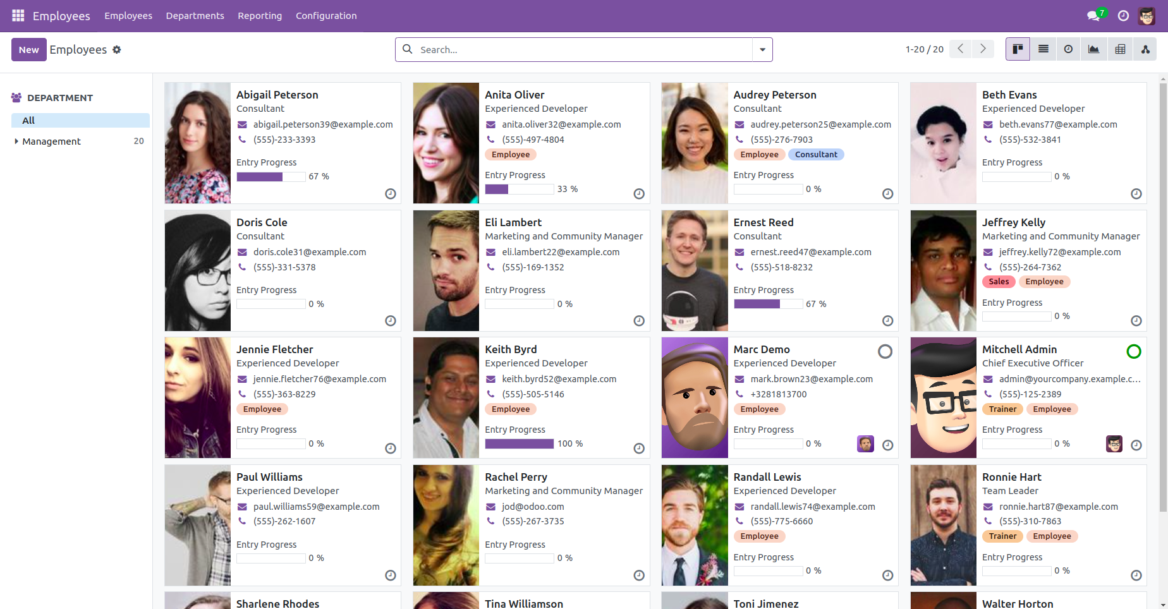Click the Employees app title
Screen dimensions: 1168x609
tap(61, 16)
